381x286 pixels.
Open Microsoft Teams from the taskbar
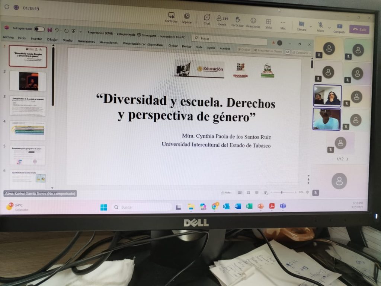(x=283, y=206)
